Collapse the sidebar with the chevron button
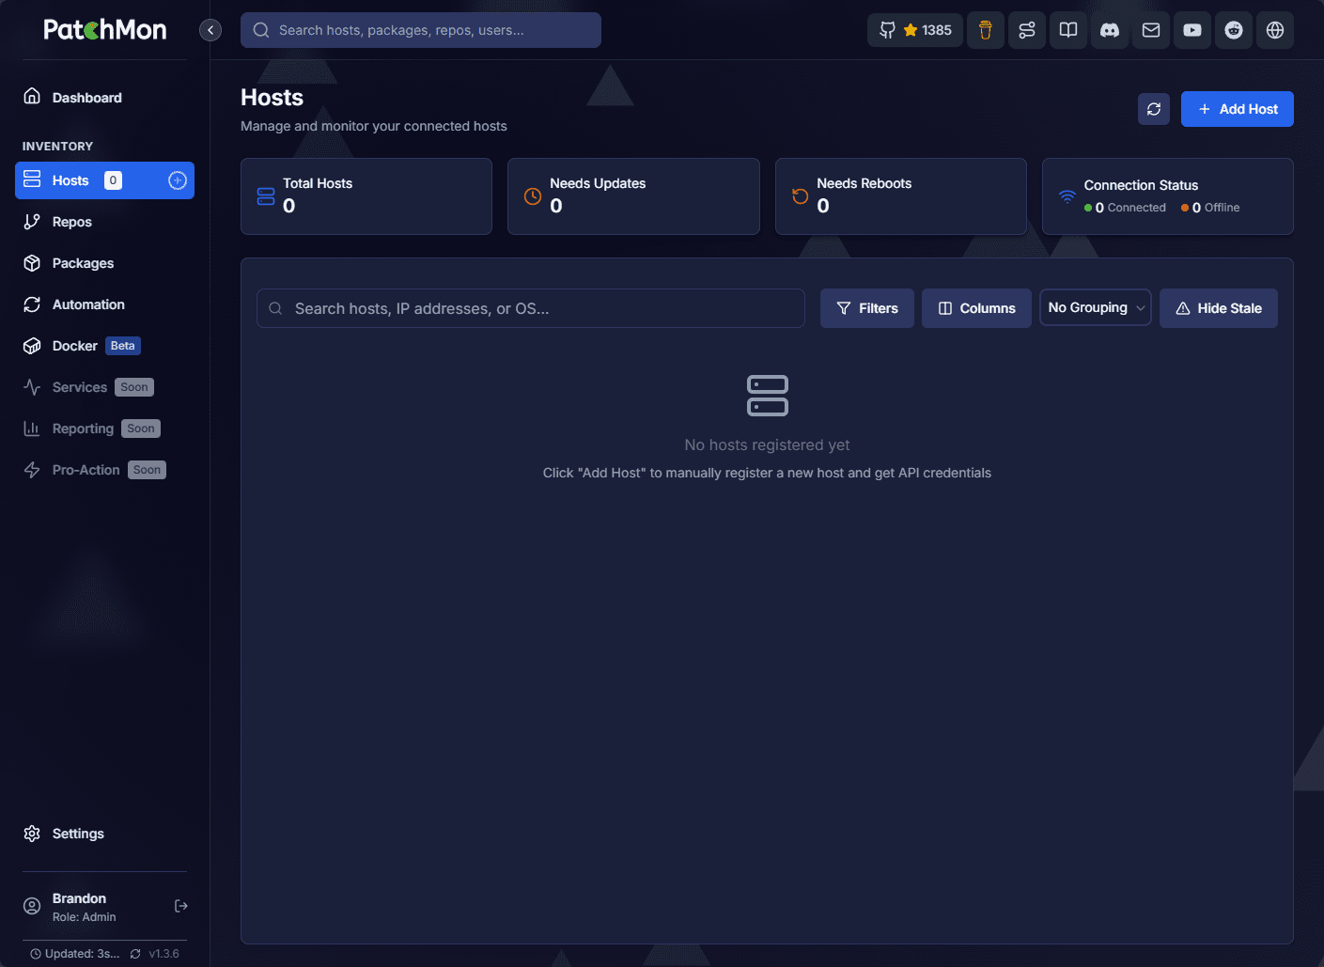The height and width of the screenshot is (967, 1324). click(x=210, y=30)
